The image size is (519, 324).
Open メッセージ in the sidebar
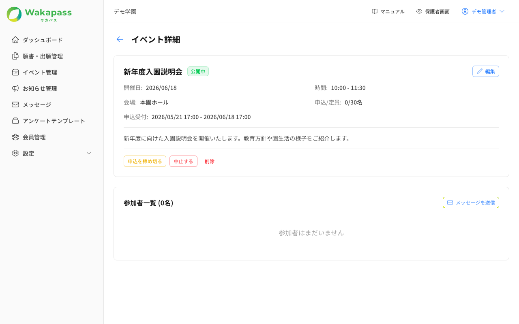click(52, 104)
